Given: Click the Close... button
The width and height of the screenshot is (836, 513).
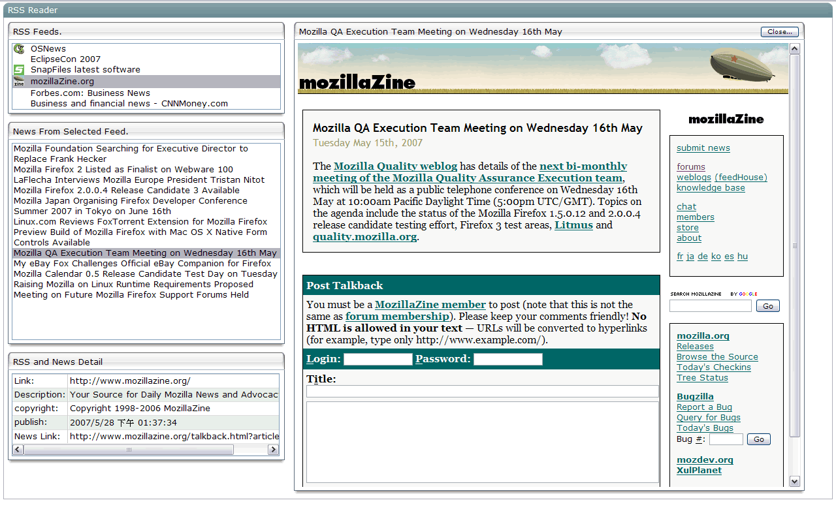Looking at the screenshot, I should click(780, 32).
